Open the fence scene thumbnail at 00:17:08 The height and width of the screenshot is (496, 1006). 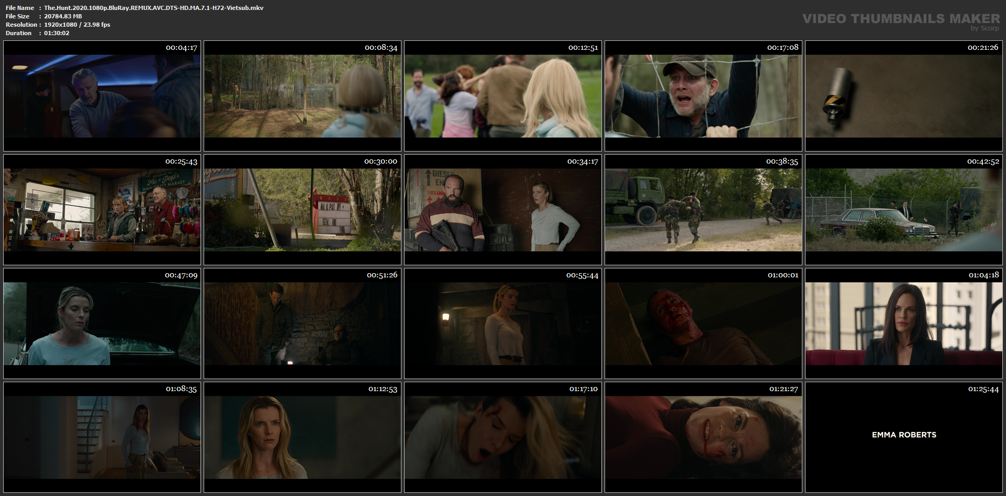click(703, 96)
